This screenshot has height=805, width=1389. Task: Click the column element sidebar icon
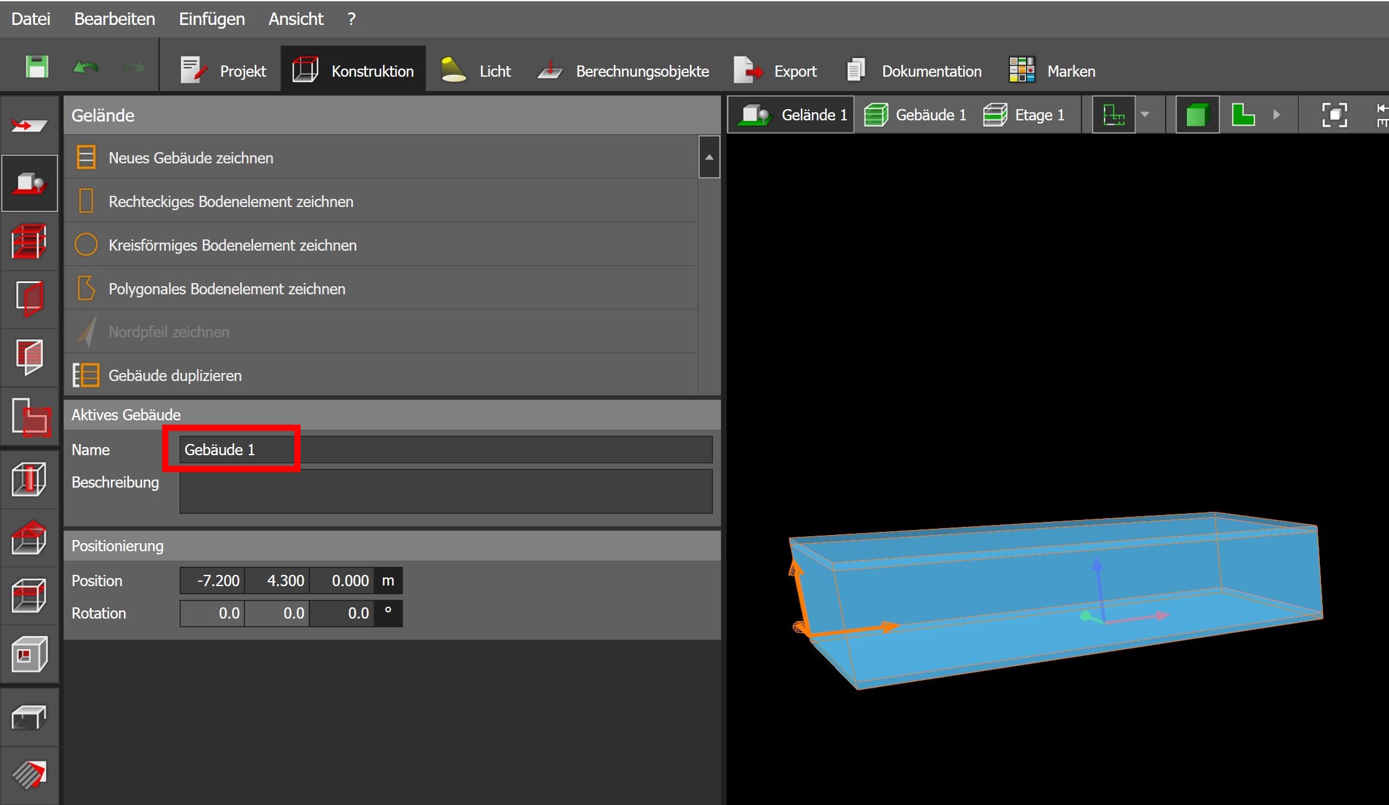pos(29,480)
